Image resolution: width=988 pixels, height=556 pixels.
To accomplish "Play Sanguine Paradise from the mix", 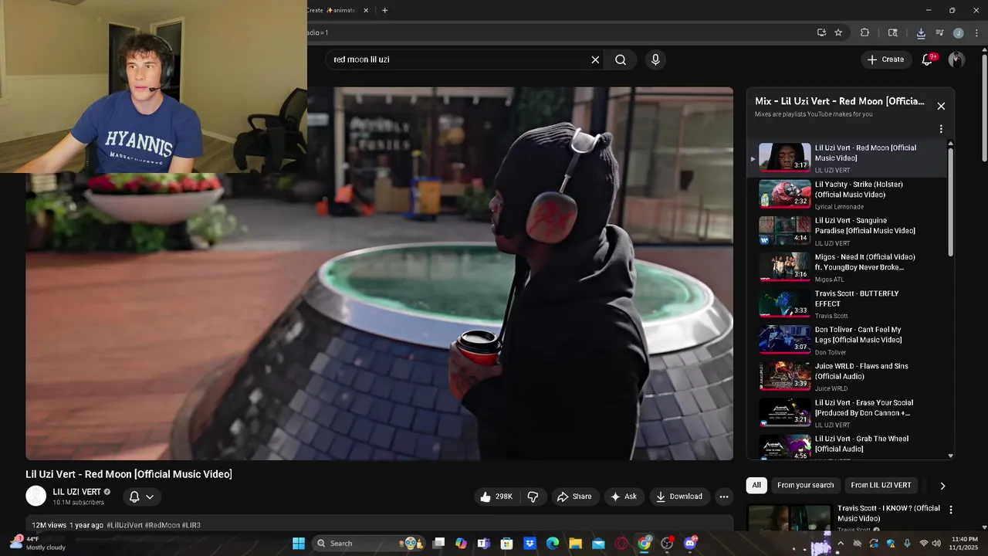I will (846, 231).
